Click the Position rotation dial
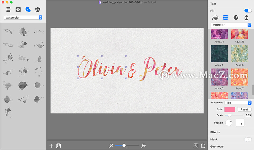This screenshot has width=254, height=150. click(x=229, y=123)
